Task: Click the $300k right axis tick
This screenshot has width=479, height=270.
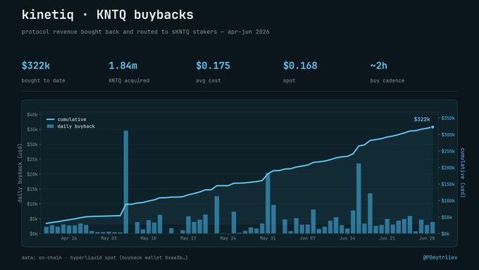Action: [x=448, y=135]
